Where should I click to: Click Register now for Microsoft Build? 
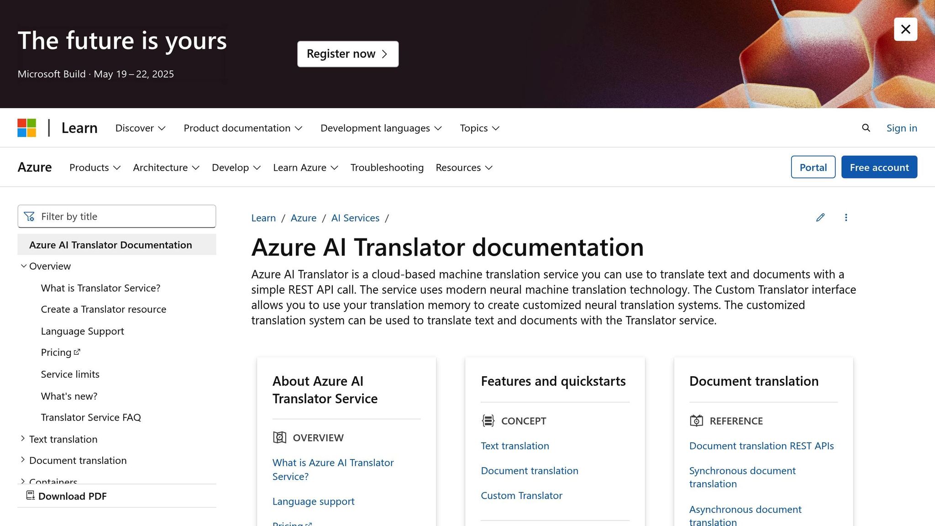click(x=347, y=53)
